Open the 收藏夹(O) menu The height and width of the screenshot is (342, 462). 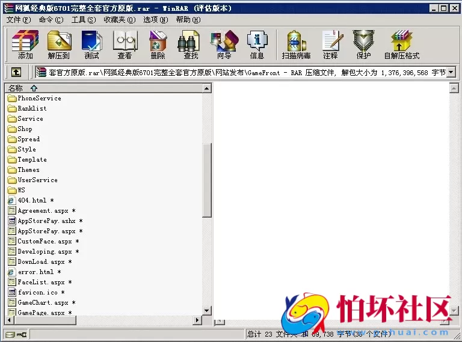pos(119,20)
